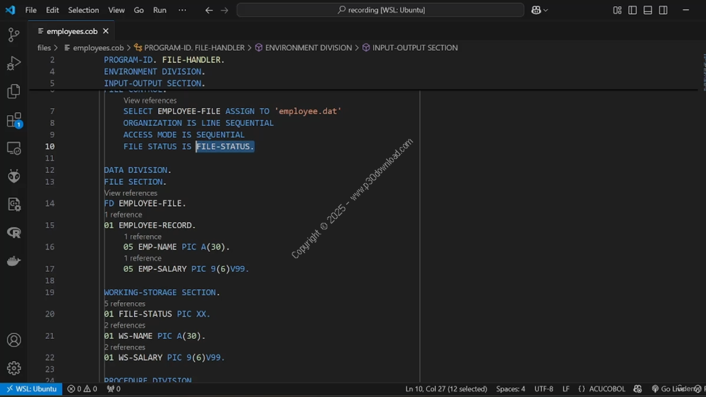Expand 'files' breadcrumb

pyautogui.click(x=44, y=47)
